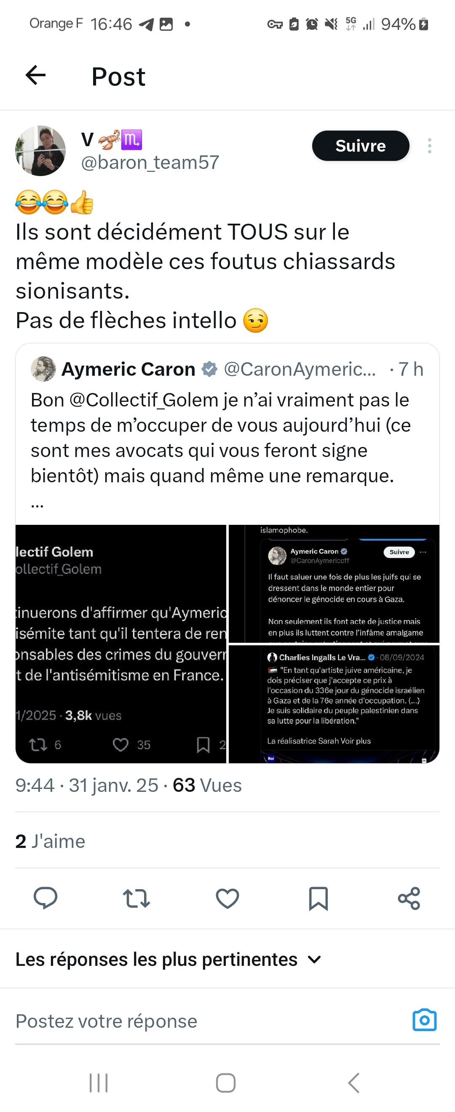The height and width of the screenshot is (1112, 455).
Task: Bookmark this post
Action: pos(318,898)
